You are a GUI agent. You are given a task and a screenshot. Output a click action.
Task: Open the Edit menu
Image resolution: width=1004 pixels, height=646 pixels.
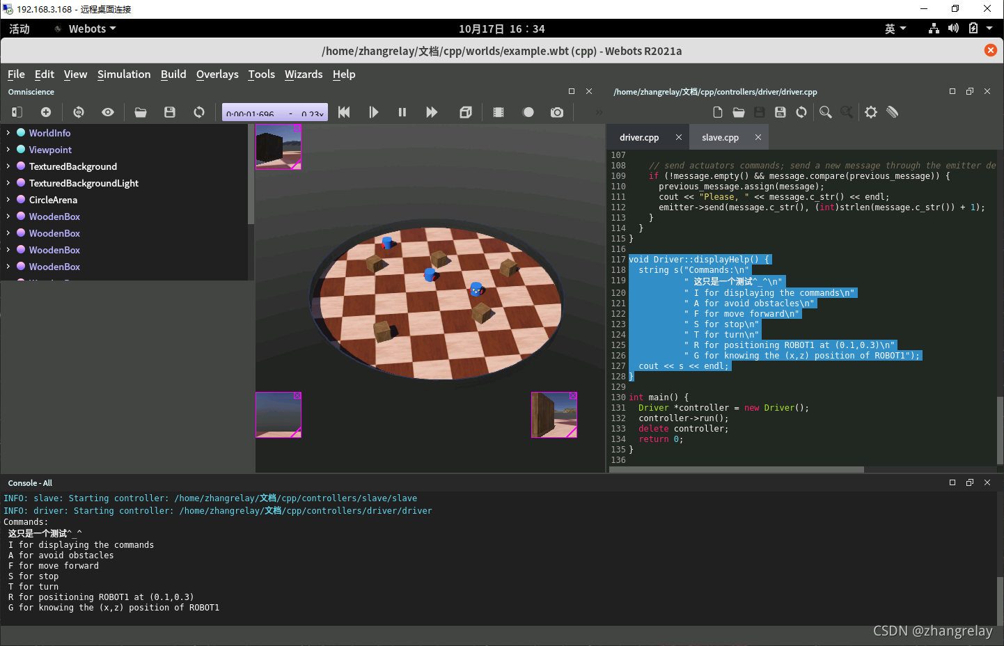[45, 74]
